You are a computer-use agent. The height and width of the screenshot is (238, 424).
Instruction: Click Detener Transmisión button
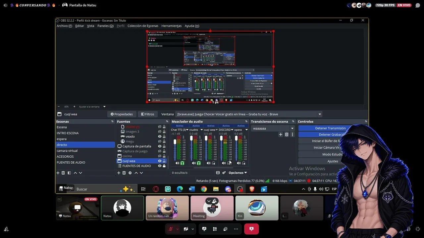(x=330, y=128)
